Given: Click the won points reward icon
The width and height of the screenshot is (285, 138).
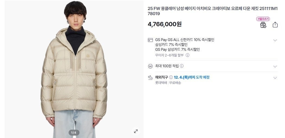Looking at the screenshot, I should point(150,66).
